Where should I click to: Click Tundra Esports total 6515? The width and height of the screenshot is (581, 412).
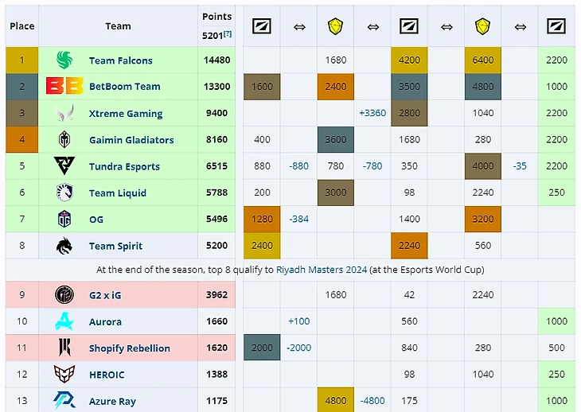tap(216, 166)
